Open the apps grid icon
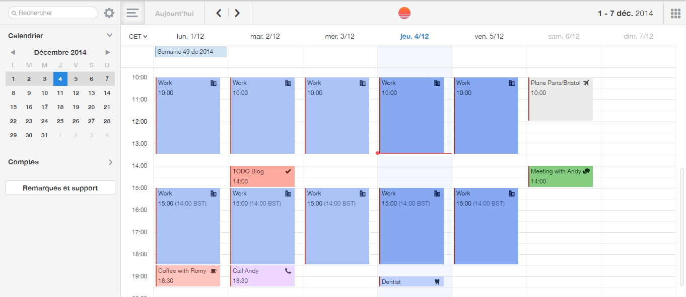This screenshot has height=297, width=686. tap(675, 13)
